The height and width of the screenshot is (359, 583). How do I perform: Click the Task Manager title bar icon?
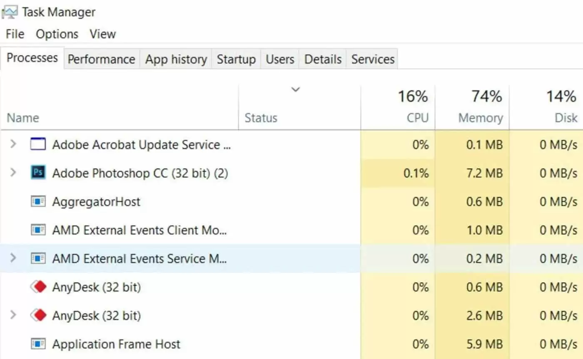(x=9, y=12)
